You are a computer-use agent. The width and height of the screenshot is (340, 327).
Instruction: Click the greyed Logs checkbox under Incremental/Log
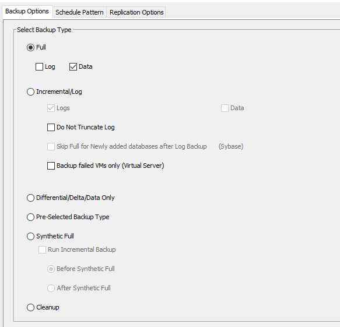[51, 108]
